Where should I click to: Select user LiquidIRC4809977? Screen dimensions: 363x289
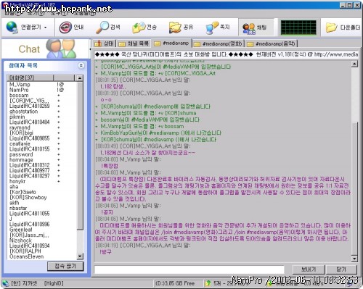pos(29,170)
